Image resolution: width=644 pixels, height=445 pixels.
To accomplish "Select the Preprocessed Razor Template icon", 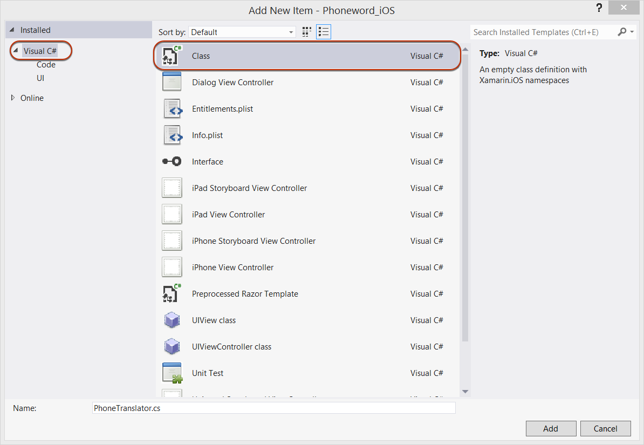I will (172, 293).
